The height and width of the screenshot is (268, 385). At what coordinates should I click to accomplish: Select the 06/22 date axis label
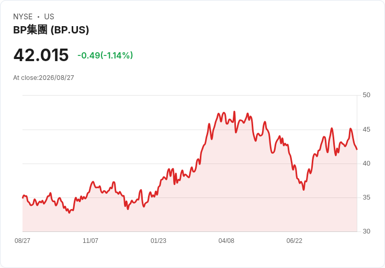[294, 241]
